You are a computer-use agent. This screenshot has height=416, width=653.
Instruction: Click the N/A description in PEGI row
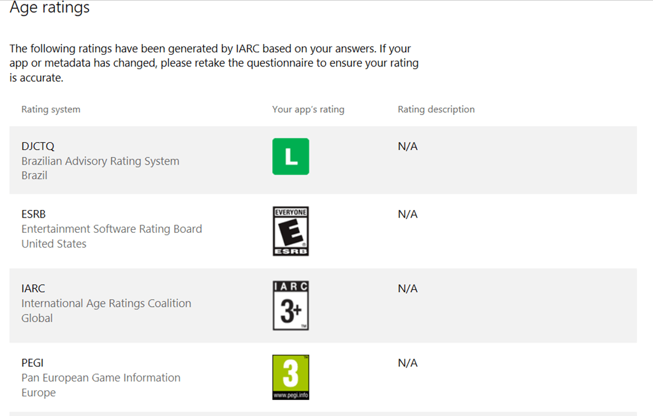(x=407, y=363)
